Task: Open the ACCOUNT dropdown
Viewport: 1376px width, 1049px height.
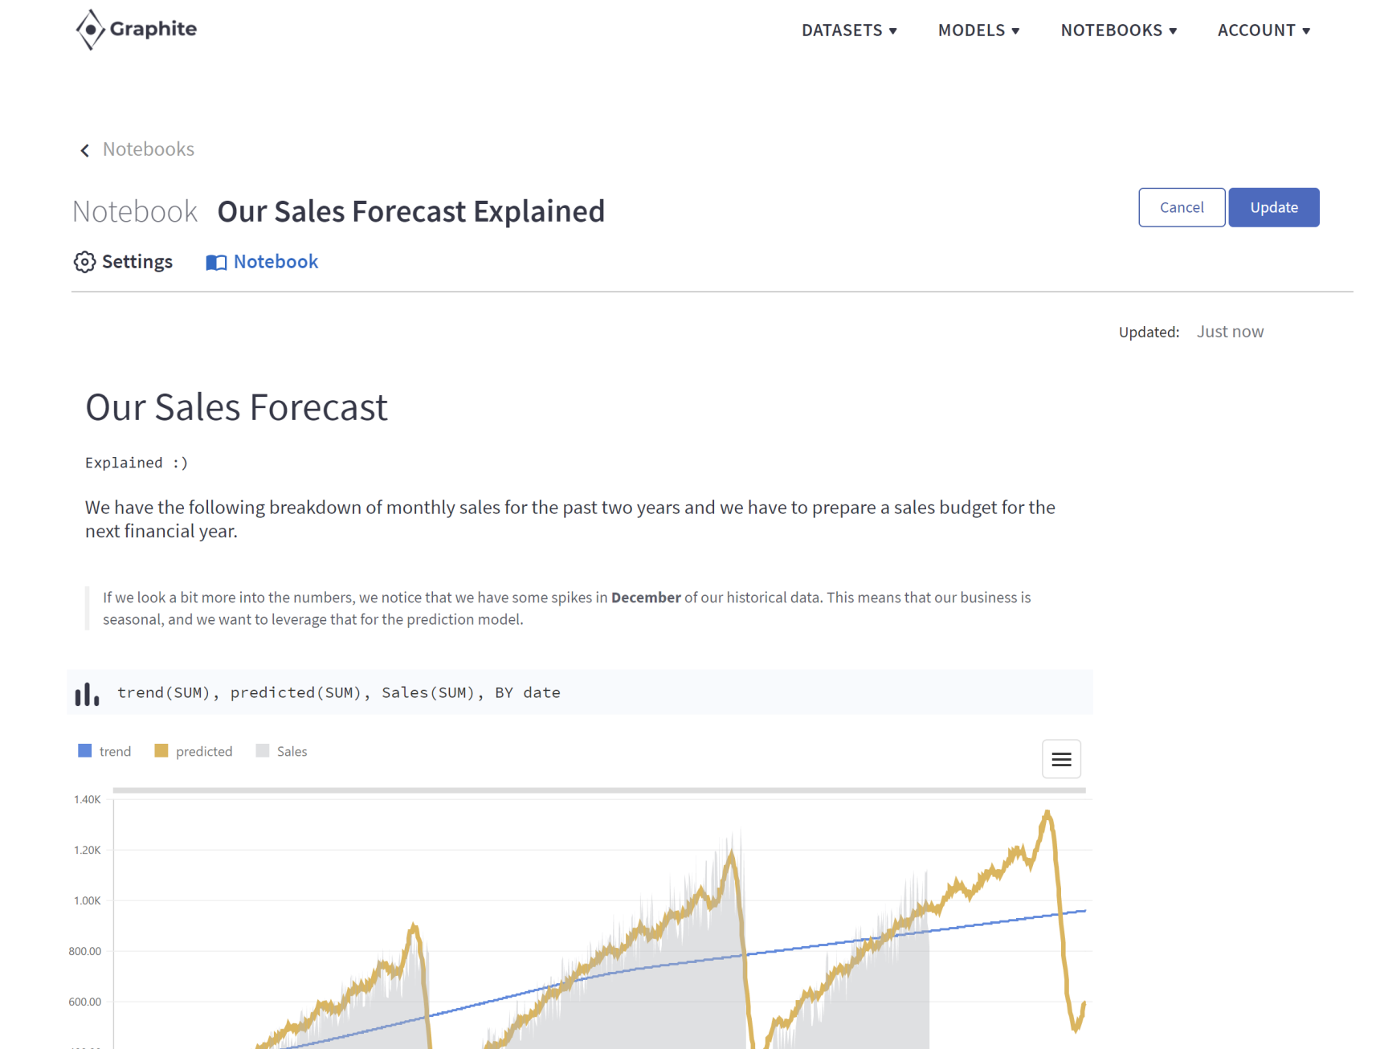Action: (1264, 30)
